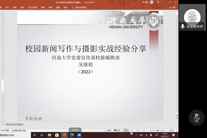Switch to Reading view
Viewport: 207px width, 138px height.
click(x=138, y=130)
